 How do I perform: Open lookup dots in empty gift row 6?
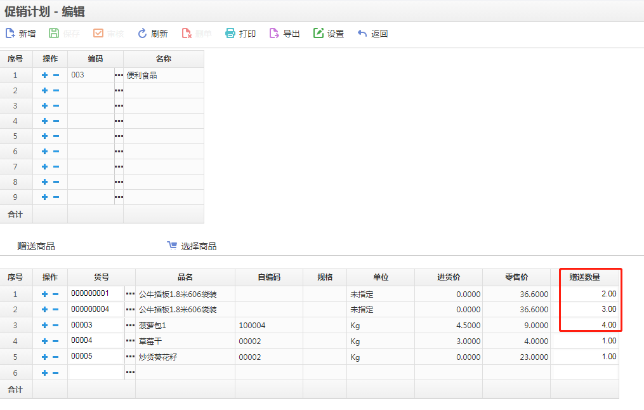pos(130,372)
